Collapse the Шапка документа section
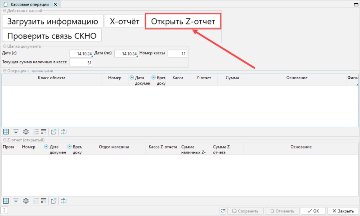This screenshot has width=360, height=216. [4, 46]
